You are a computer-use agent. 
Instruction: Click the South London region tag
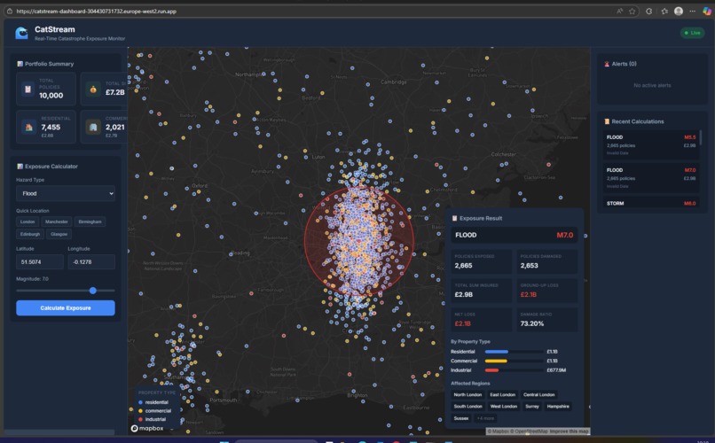click(467, 406)
